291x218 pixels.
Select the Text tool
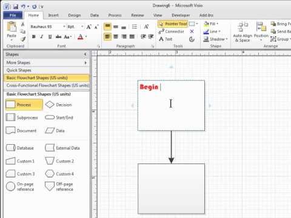click(166, 39)
